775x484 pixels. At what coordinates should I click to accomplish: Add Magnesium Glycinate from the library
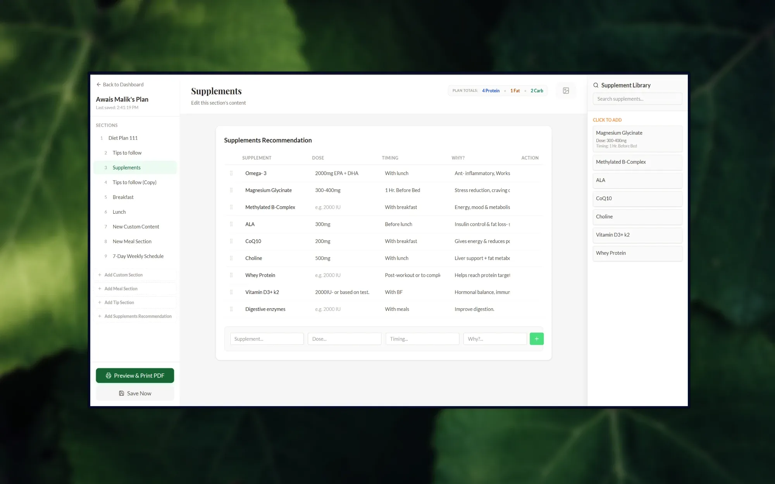(637, 139)
